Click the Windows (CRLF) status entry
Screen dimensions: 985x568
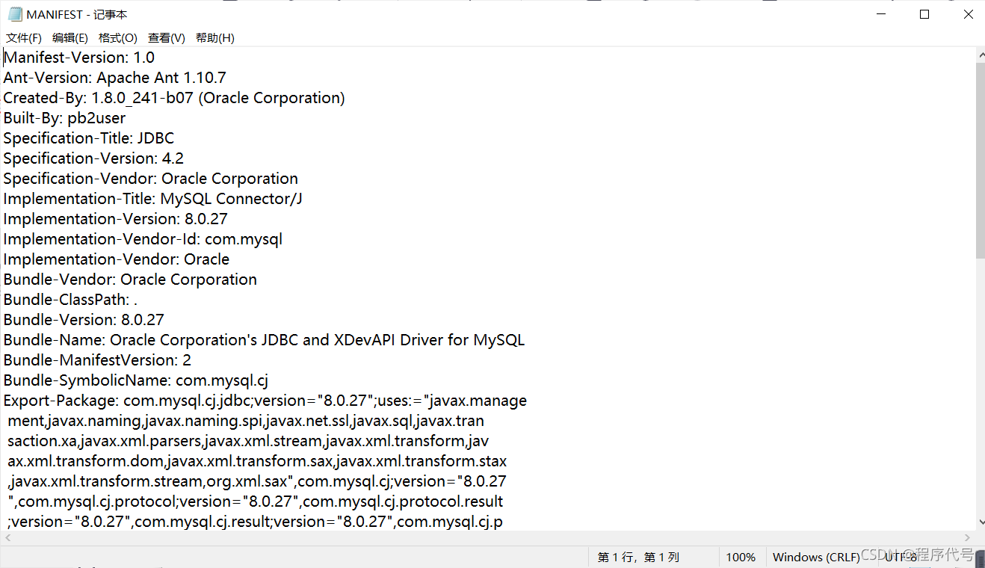click(816, 558)
